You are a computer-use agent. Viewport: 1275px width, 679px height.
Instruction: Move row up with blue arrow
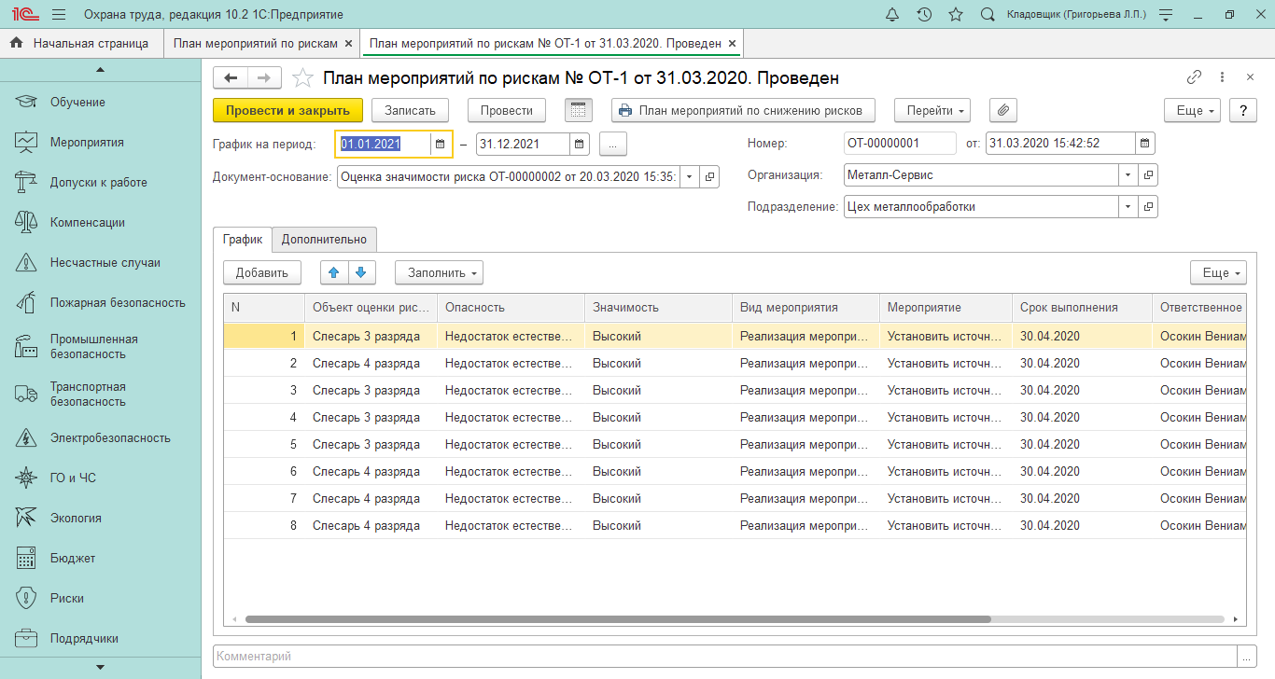tap(334, 272)
